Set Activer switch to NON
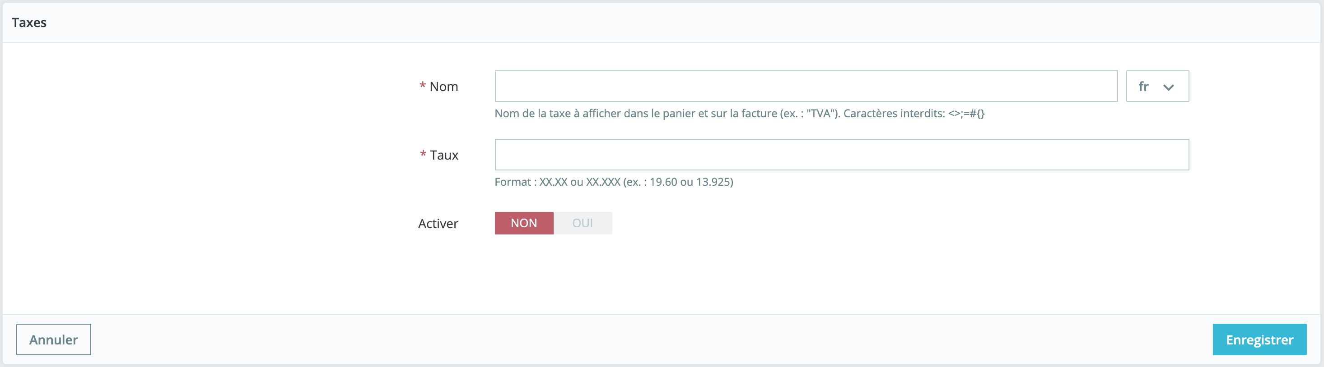Viewport: 1324px width, 367px height. tap(524, 223)
